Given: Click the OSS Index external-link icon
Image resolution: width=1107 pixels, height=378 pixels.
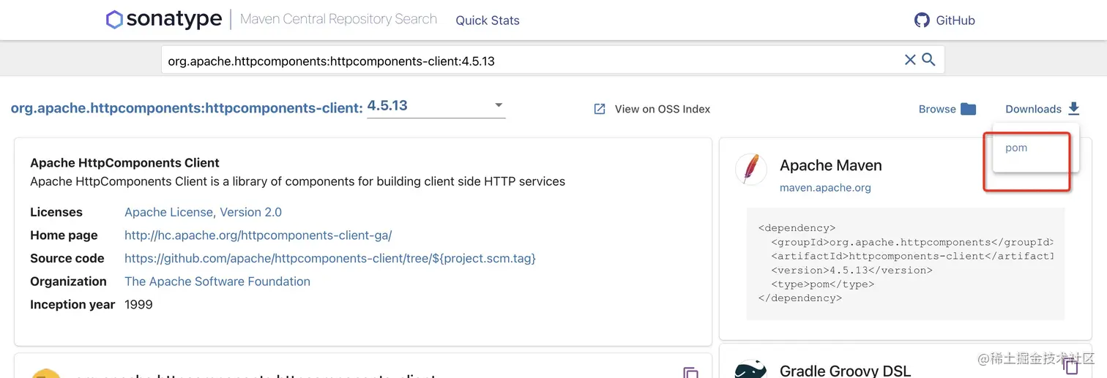Looking at the screenshot, I should pos(599,109).
